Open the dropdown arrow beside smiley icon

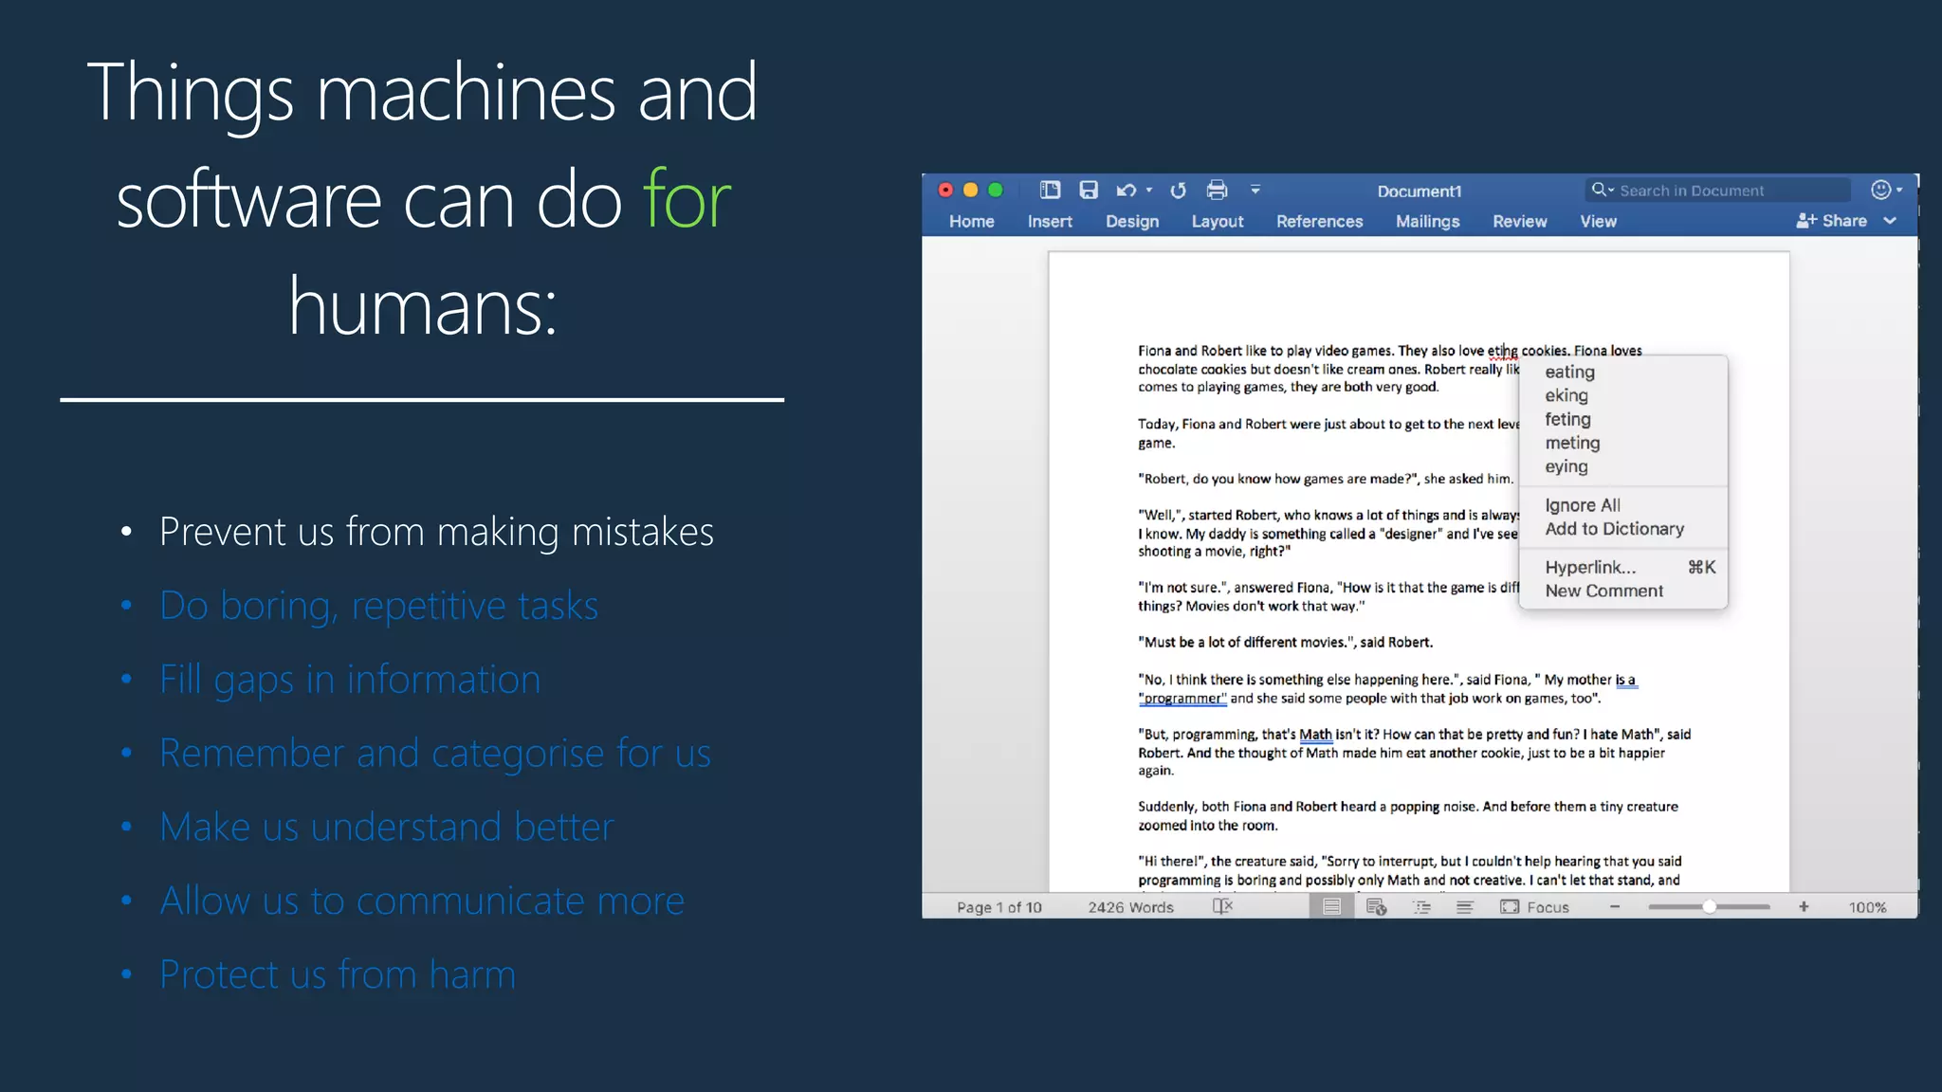coord(1899,191)
